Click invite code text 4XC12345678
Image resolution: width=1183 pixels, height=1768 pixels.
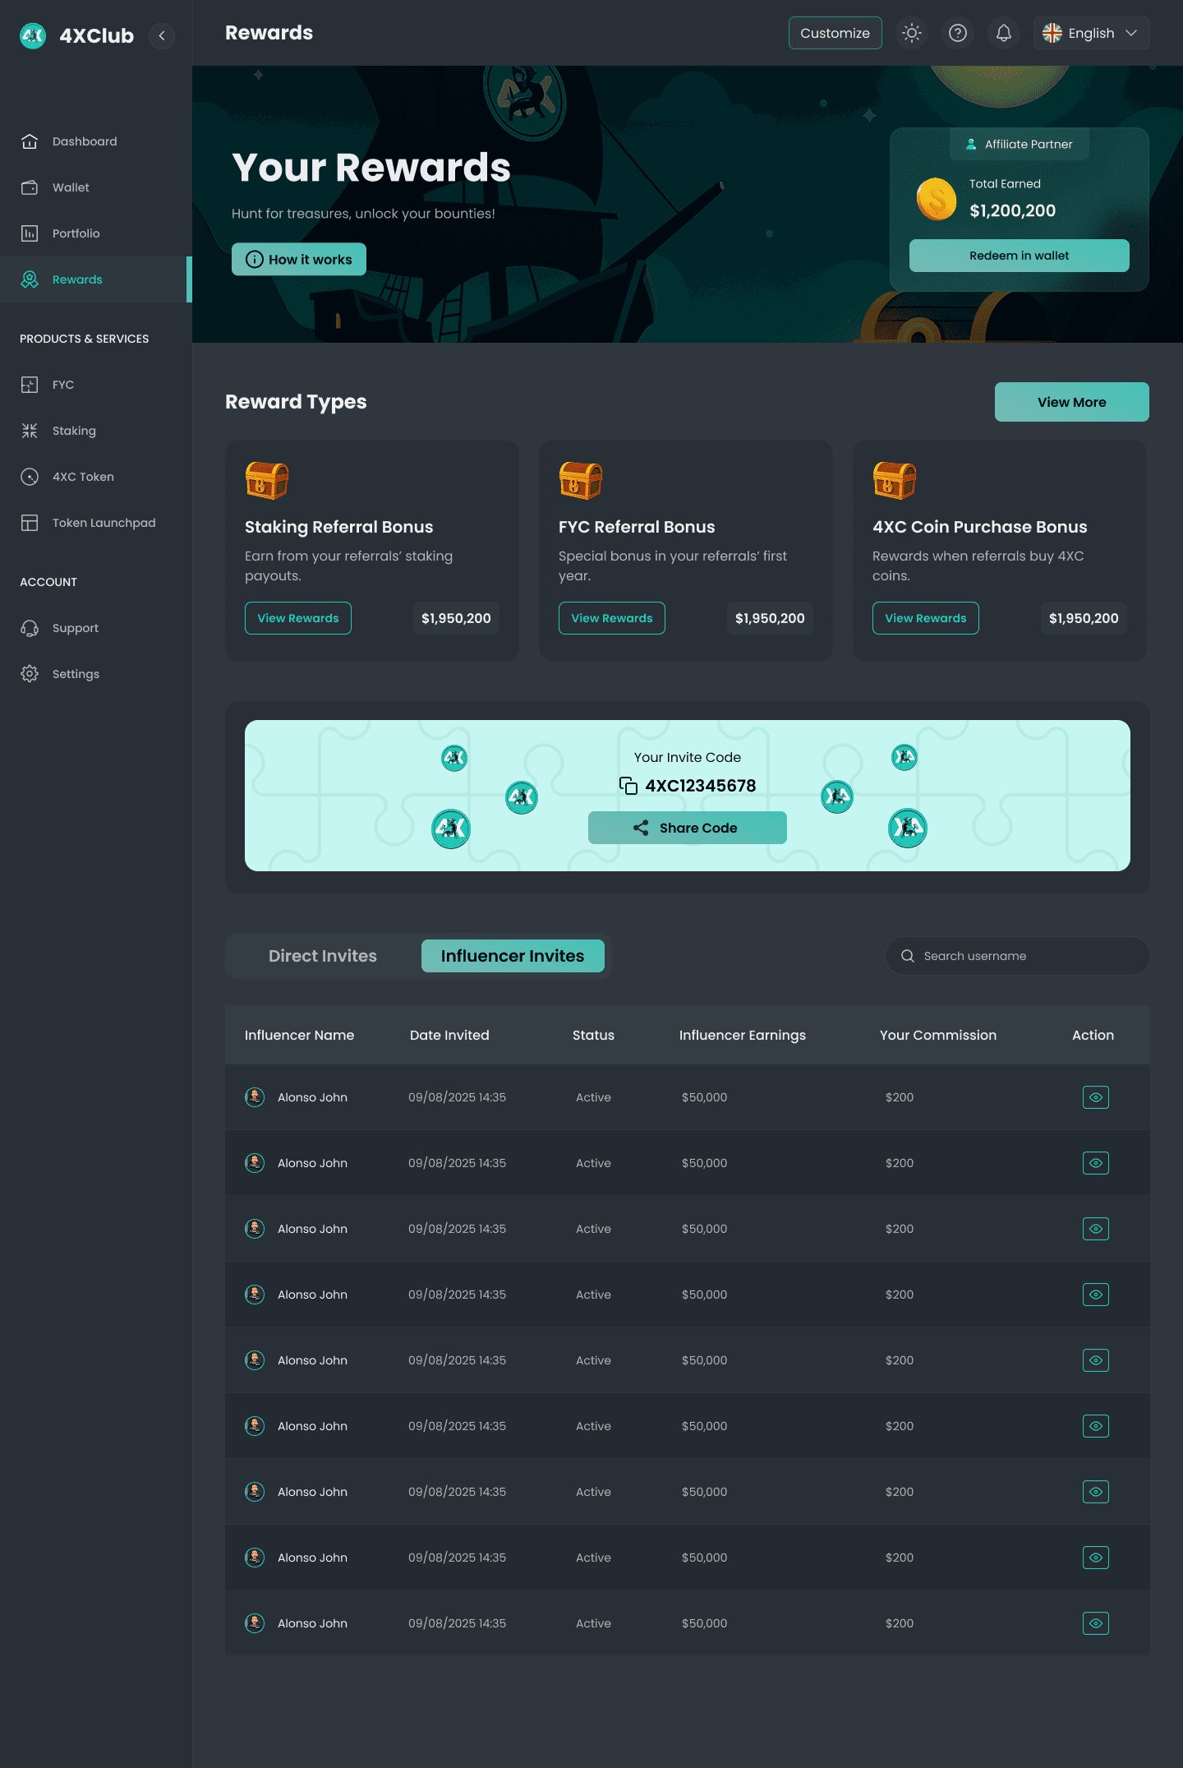[701, 786]
